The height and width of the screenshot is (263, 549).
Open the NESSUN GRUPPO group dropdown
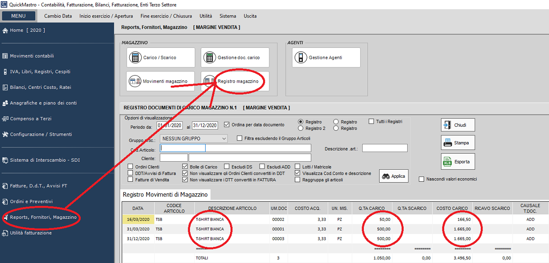click(194, 138)
